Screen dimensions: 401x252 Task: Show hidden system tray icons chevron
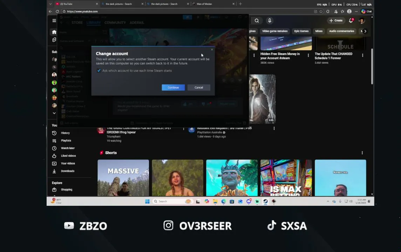328,202
